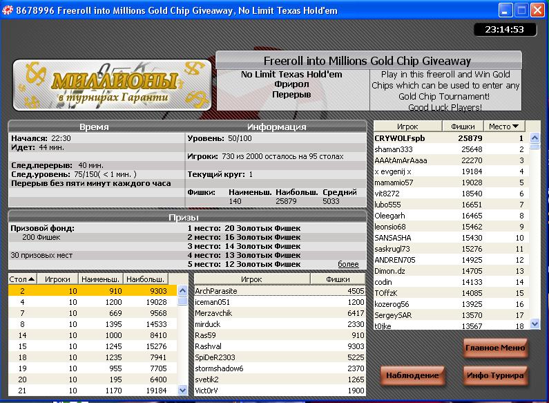Image resolution: width=549 pixels, height=403 pixels.
Task: Sort ranking list by Игрок column
Action: coord(407,126)
